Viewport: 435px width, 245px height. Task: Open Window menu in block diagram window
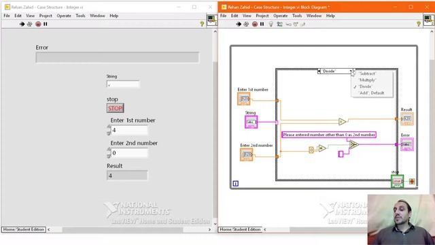coord(314,16)
